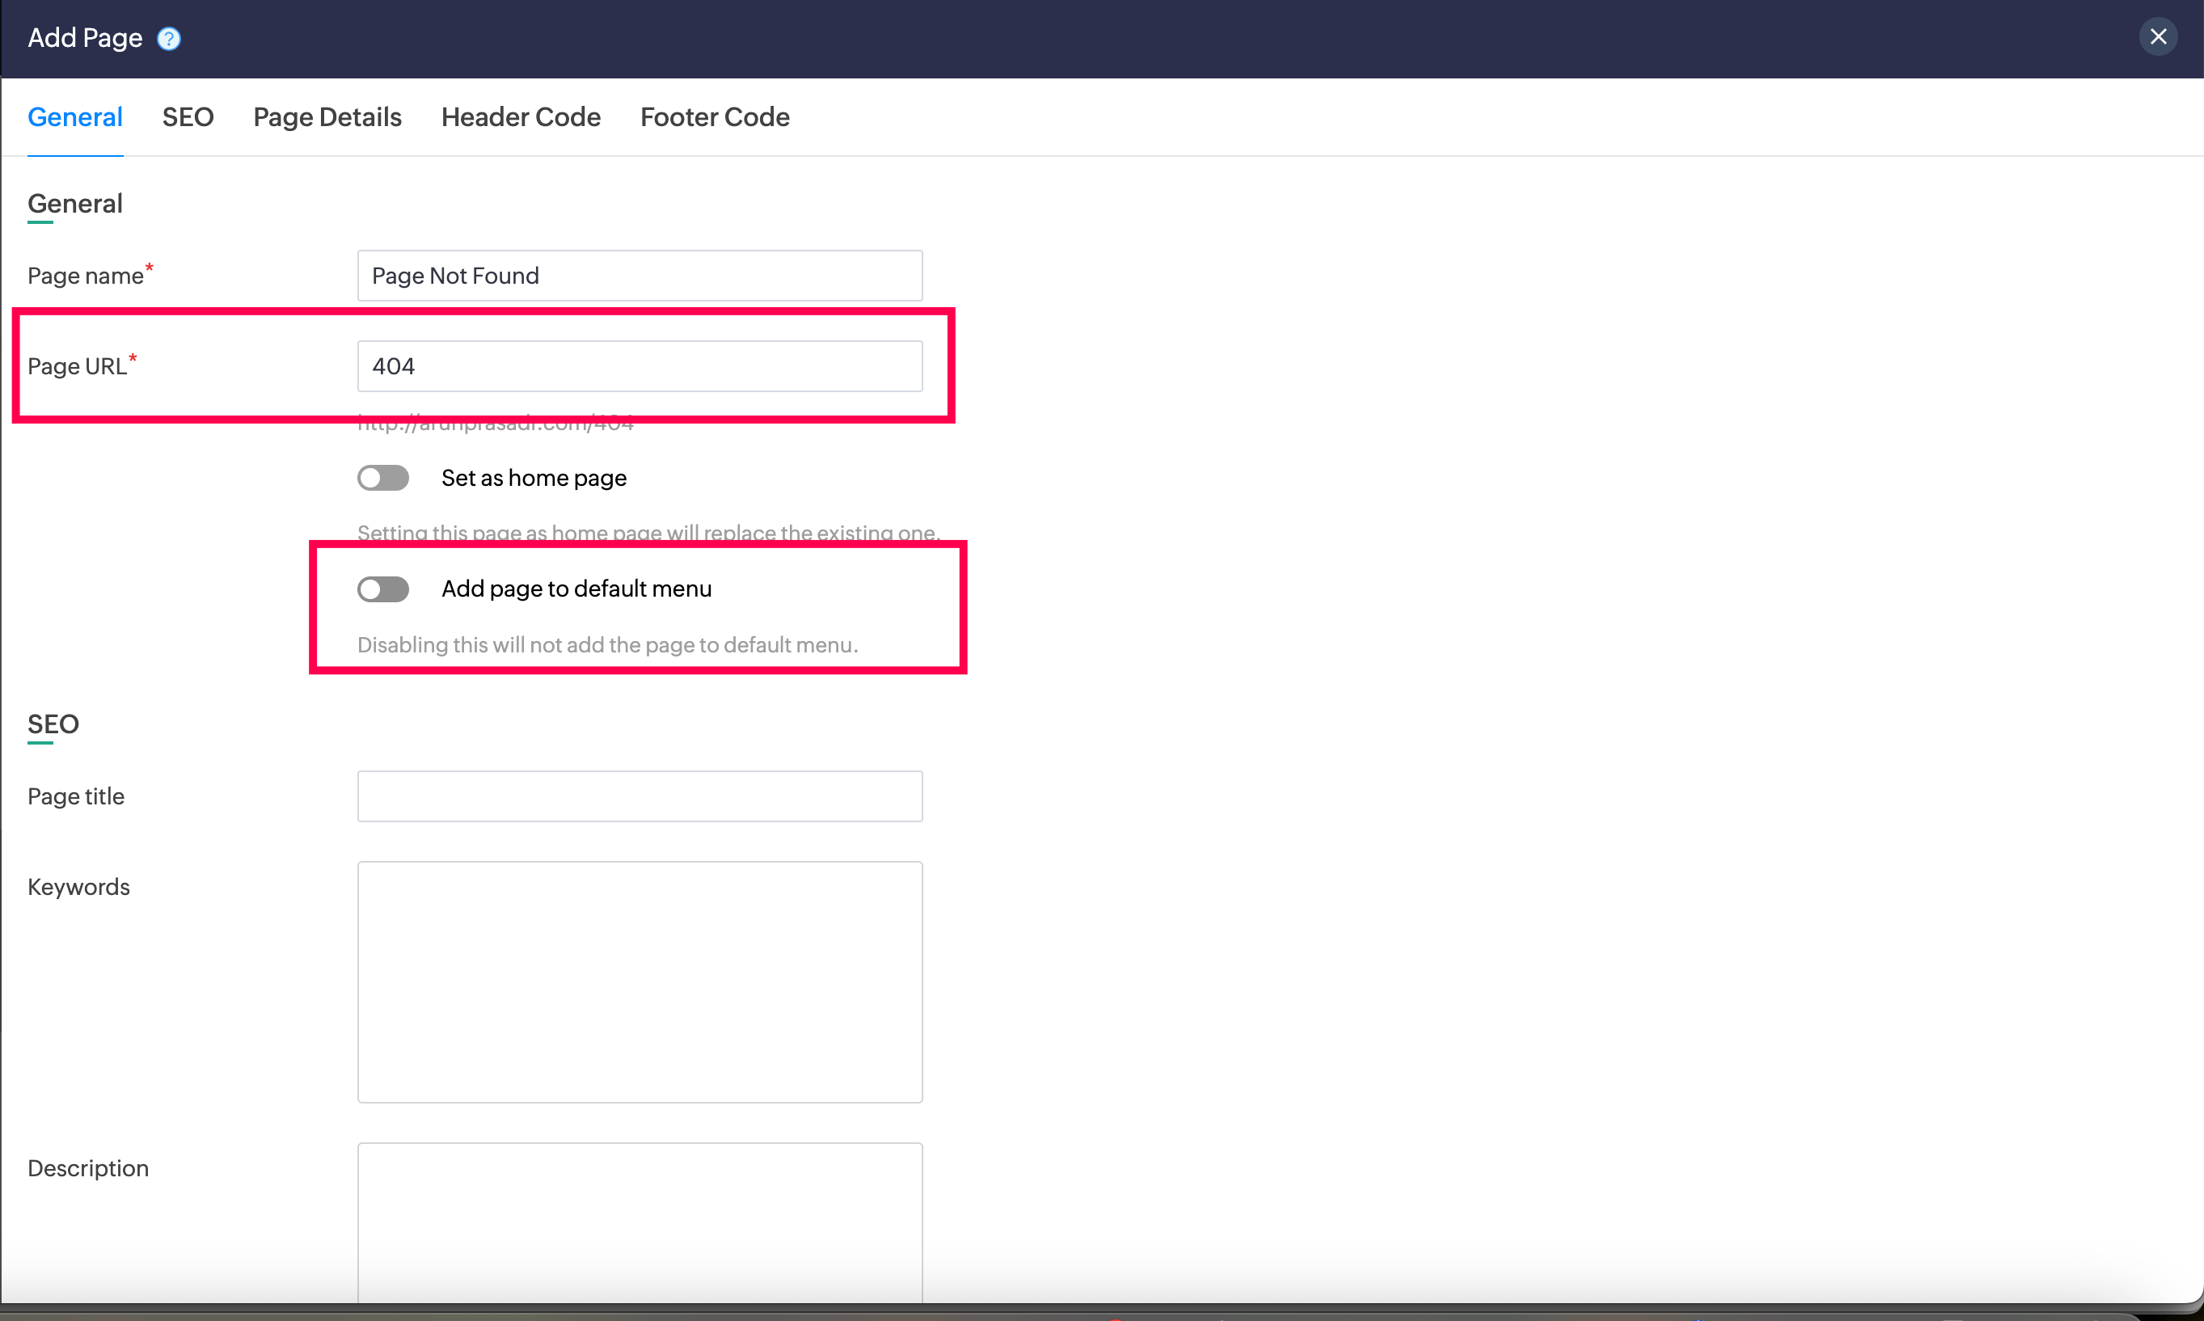Click the 'Set as home page' label text
Image resolution: width=2204 pixels, height=1321 pixels.
(x=533, y=478)
